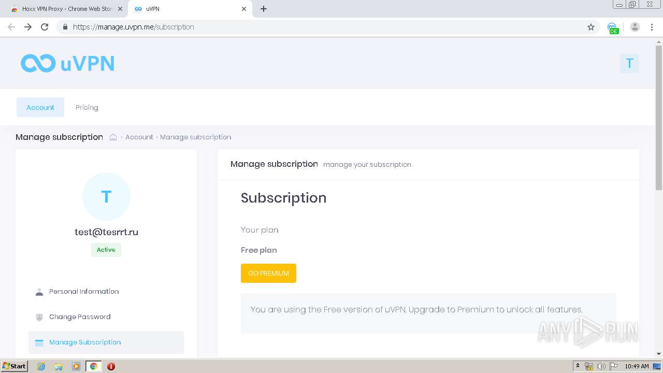Click the home icon in the breadcrumb
Viewport: 663px width, 373px height.
113,137
